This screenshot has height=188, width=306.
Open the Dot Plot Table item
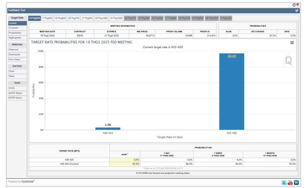coord(17,76)
